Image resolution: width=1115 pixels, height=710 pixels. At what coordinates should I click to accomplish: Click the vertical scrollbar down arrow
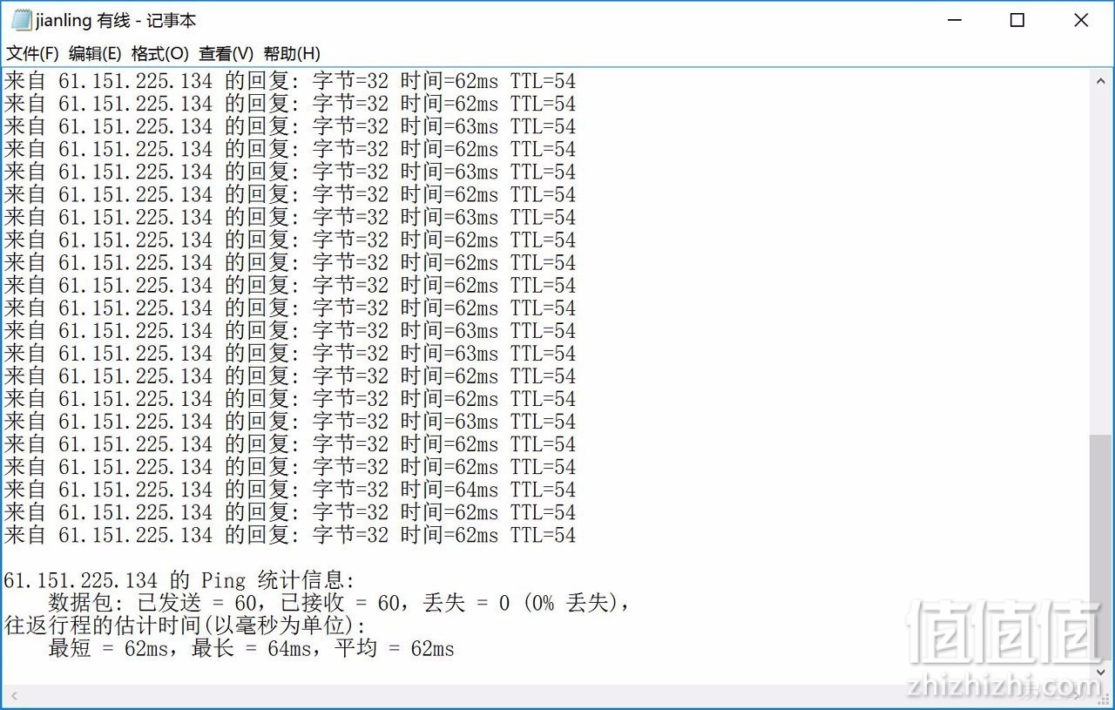coord(1100,673)
